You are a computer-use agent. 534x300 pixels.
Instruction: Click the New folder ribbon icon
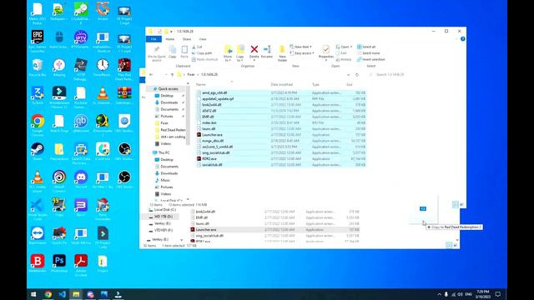tap(282, 53)
